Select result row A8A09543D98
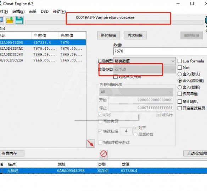 (43, 43)
